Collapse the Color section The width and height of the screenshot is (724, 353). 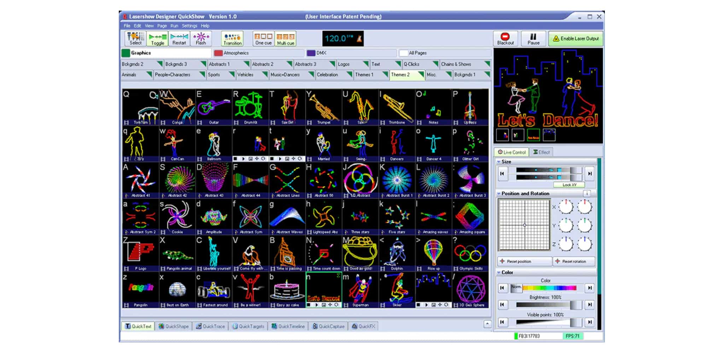(x=499, y=273)
